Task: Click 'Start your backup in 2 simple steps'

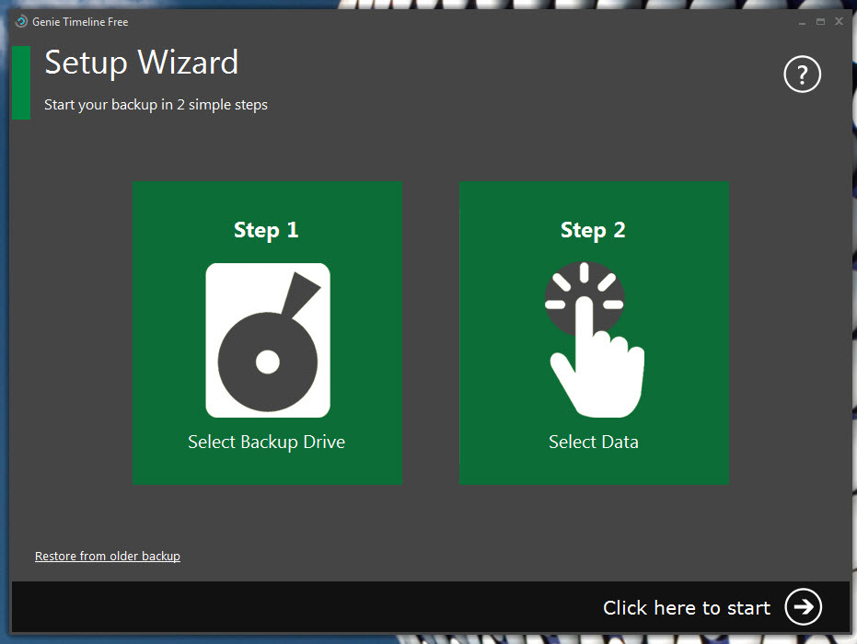Action: [156, 104]
